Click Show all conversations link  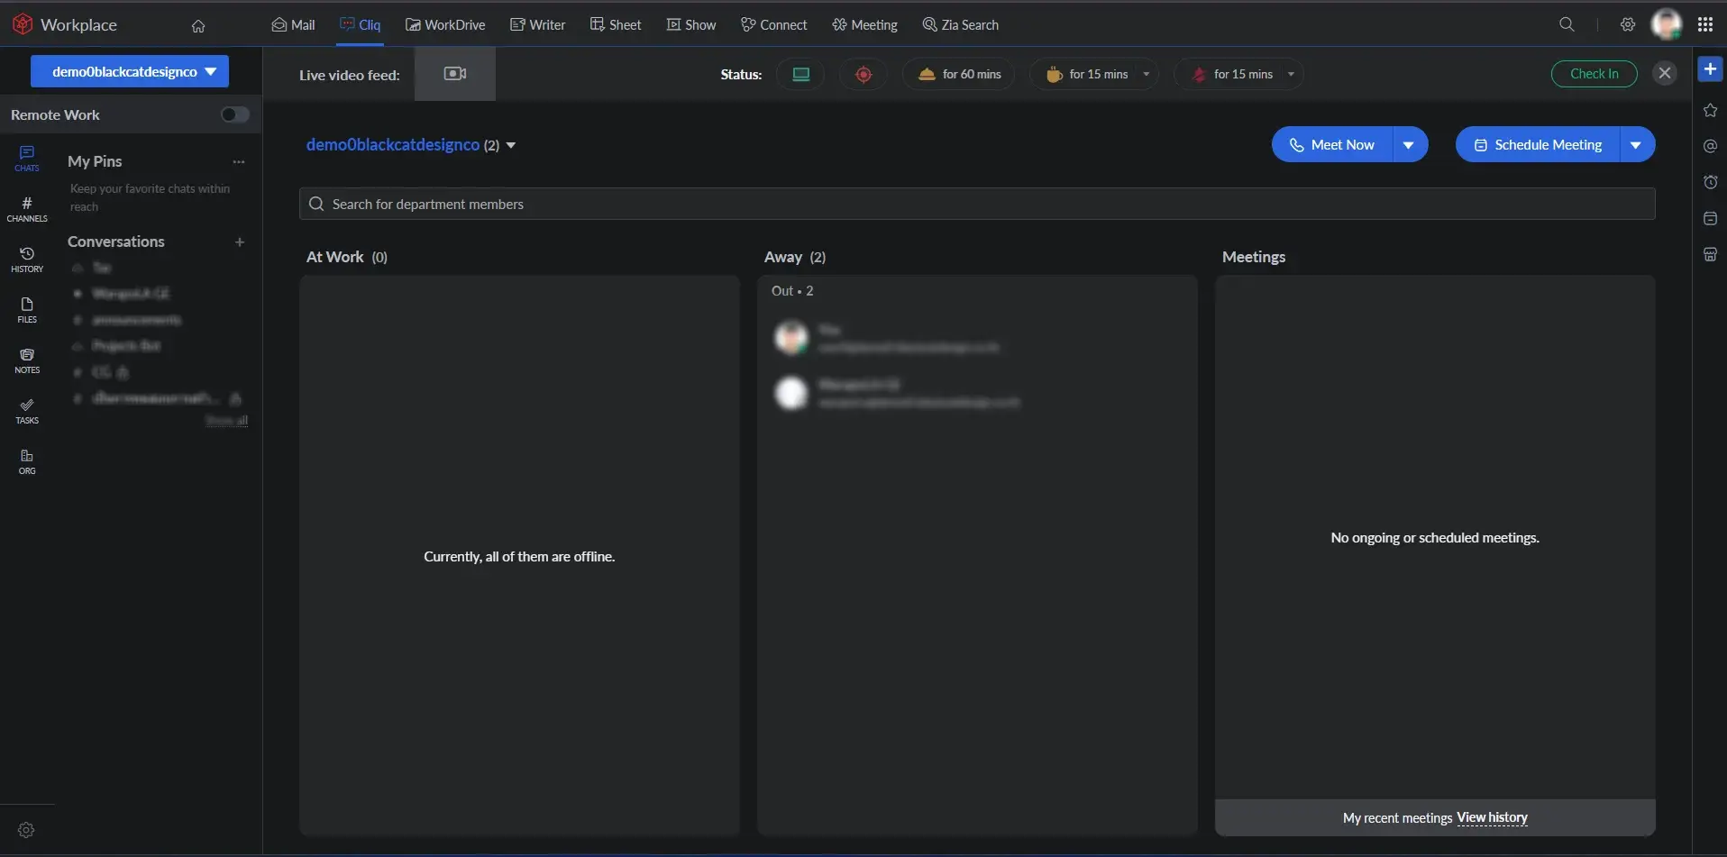[226, 420]
